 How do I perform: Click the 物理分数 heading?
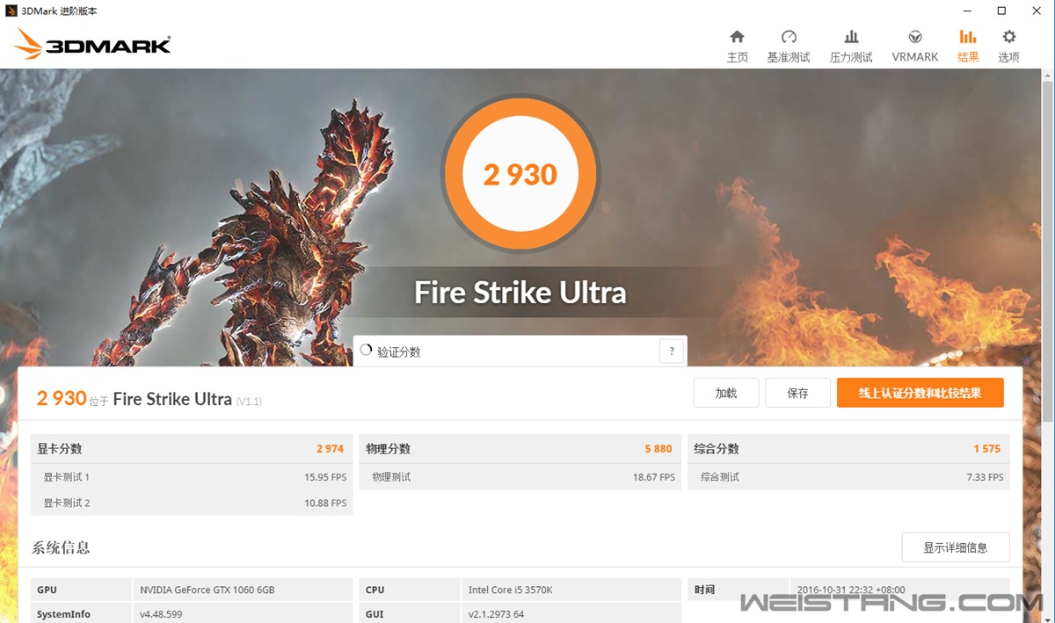[x=389, y=448]
